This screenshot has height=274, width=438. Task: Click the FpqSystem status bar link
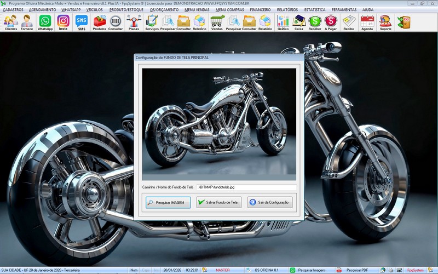pos(415,270)
